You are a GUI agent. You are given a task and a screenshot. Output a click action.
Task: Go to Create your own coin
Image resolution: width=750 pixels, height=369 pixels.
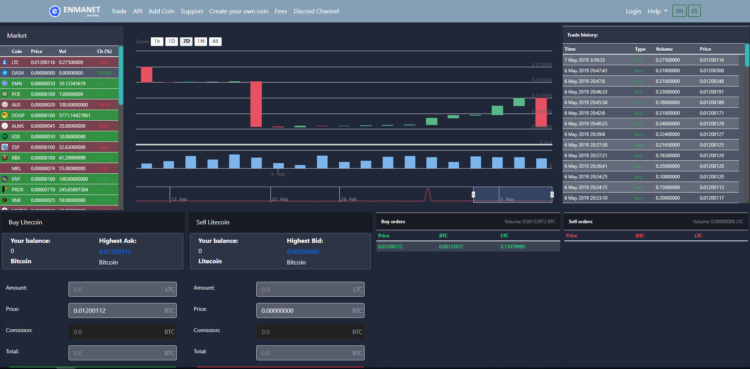point(239,11)
